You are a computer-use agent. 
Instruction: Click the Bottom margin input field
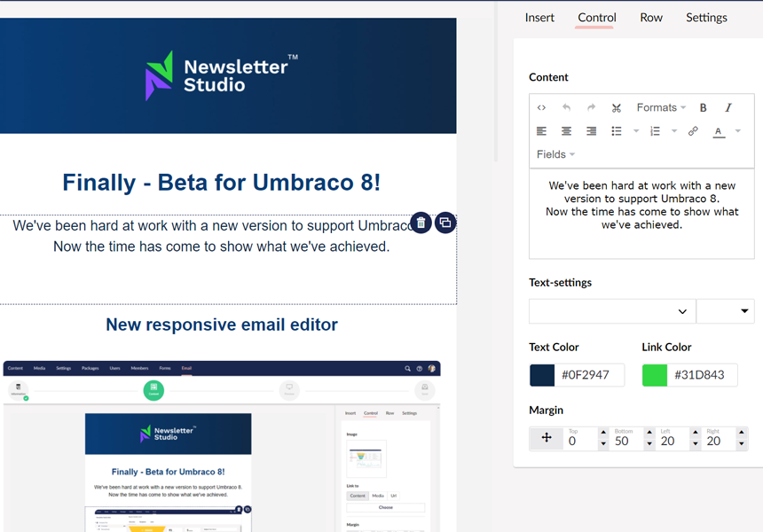[627, 439]
